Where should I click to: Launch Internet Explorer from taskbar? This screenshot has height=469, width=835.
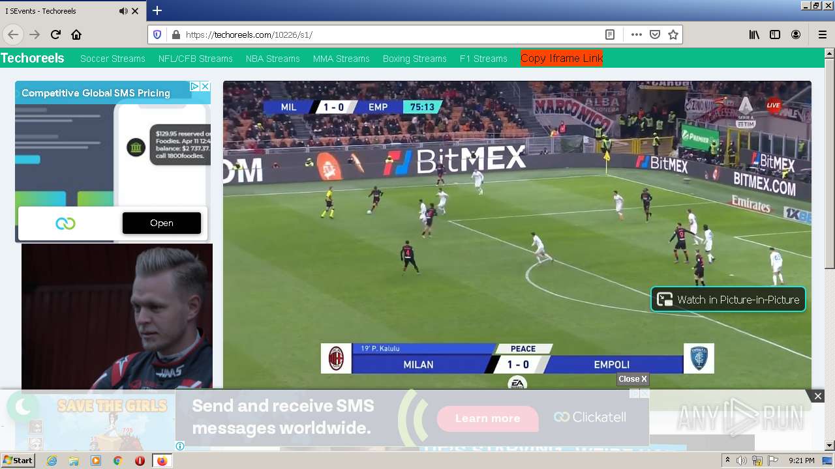click(x=52, y=461)
